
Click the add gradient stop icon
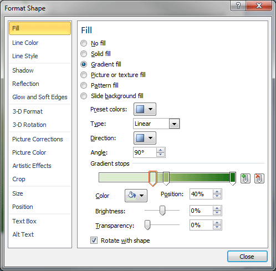coord(246,178)
